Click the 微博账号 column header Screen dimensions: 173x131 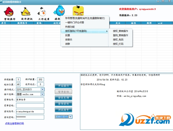tap(22, 23)
